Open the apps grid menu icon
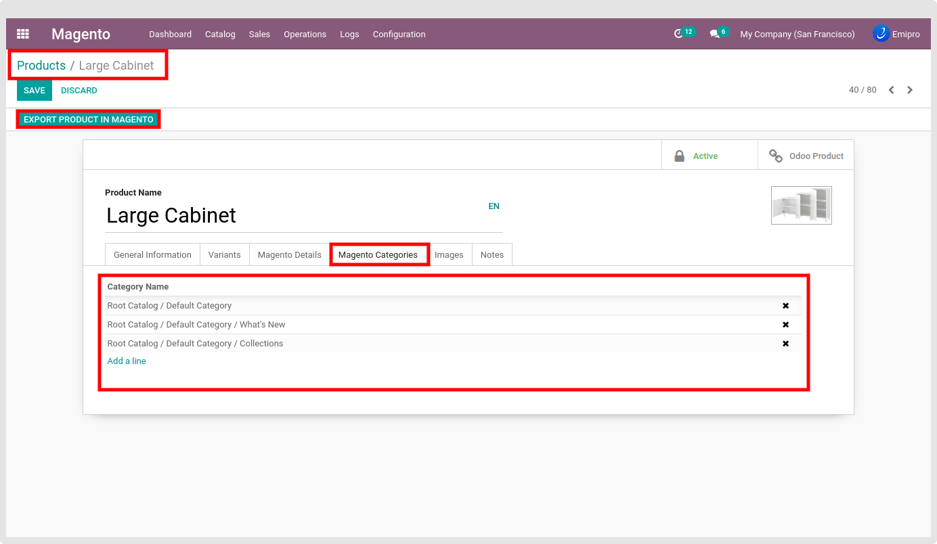This screenshot has height=544, width=937. (23, 34)
